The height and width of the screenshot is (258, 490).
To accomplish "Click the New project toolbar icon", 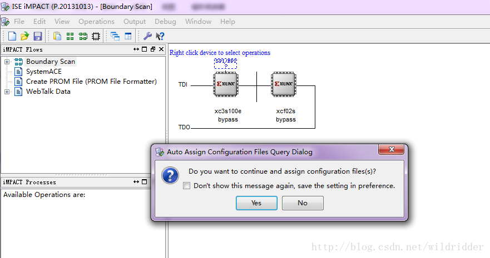I will [12, 36].
